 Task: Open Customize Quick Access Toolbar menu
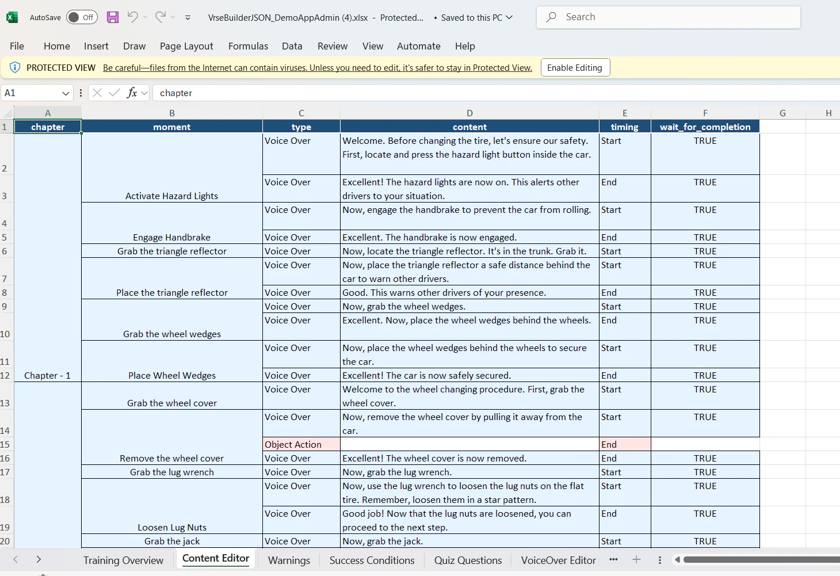(188, 18)
